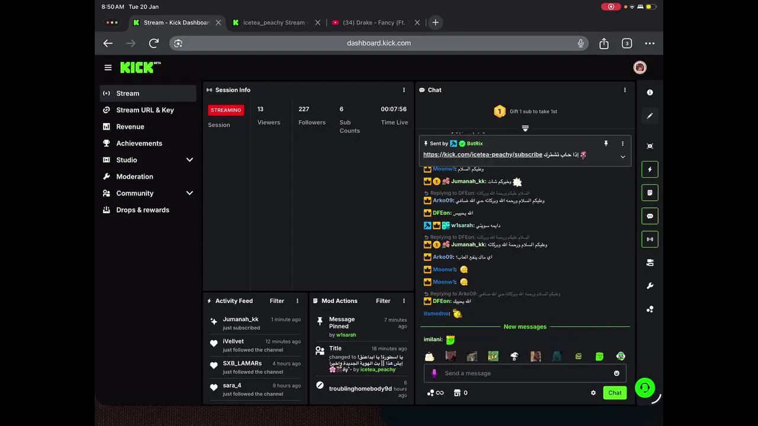Open the Moderation page
This screenshot has width=758, height=426.
(148, 176)
